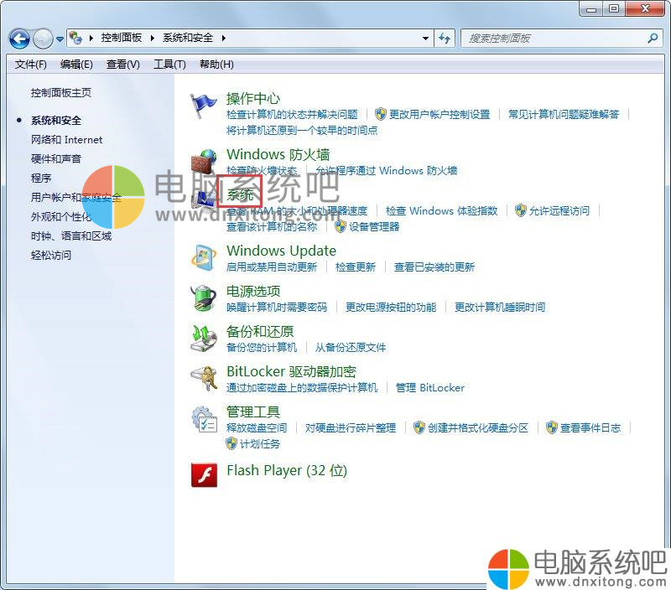The width and height of the screenshot is (671, 590).
Task: Click 从备份还原文件 link
Action: [351, 347]
